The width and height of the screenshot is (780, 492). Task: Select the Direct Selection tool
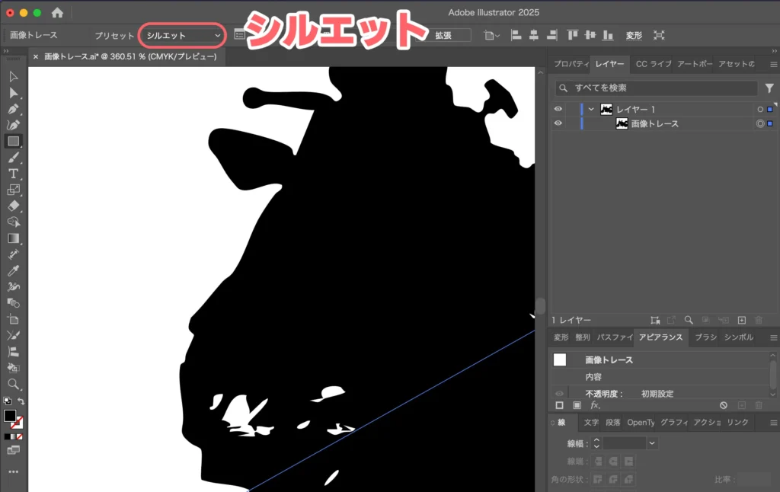tap(13, 92)
